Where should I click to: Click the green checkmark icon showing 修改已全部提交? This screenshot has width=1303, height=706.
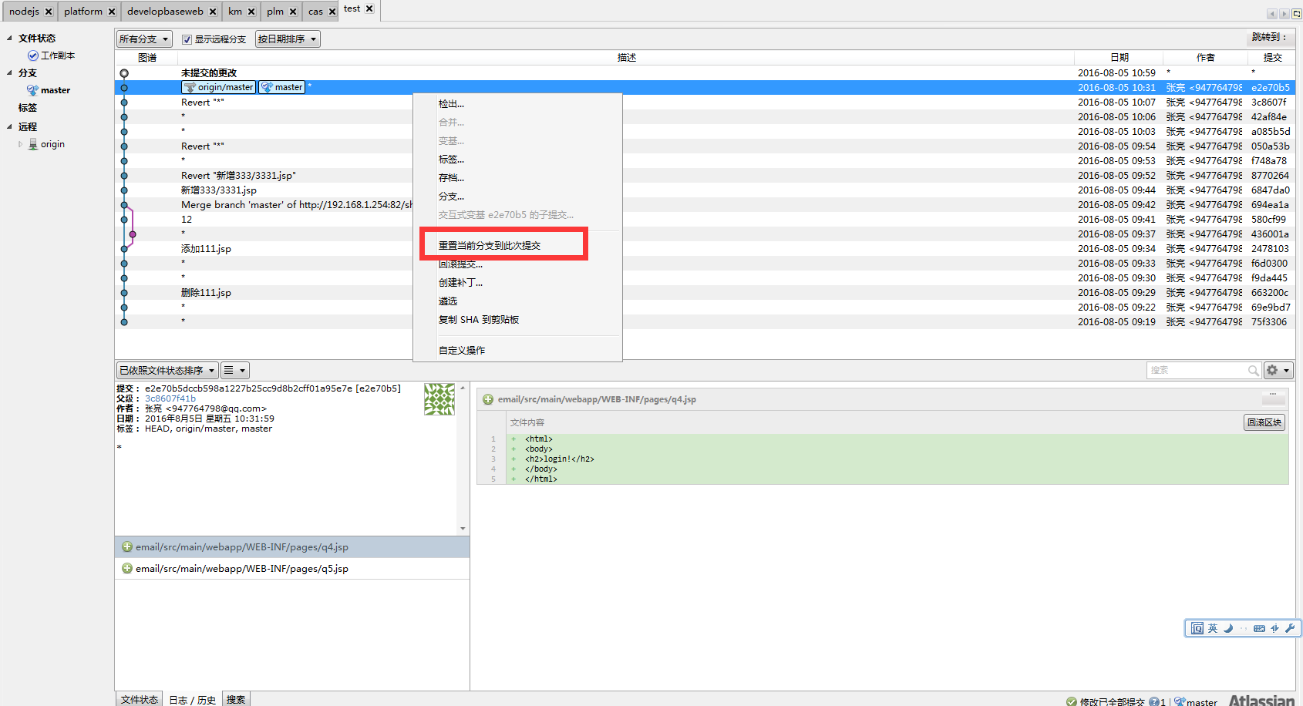pyautogui.click(x=1071, y=701)
